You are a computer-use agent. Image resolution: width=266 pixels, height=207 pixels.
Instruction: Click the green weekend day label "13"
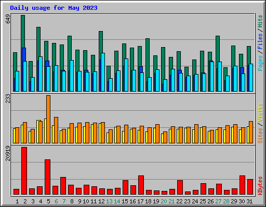[x=109, y=201]
